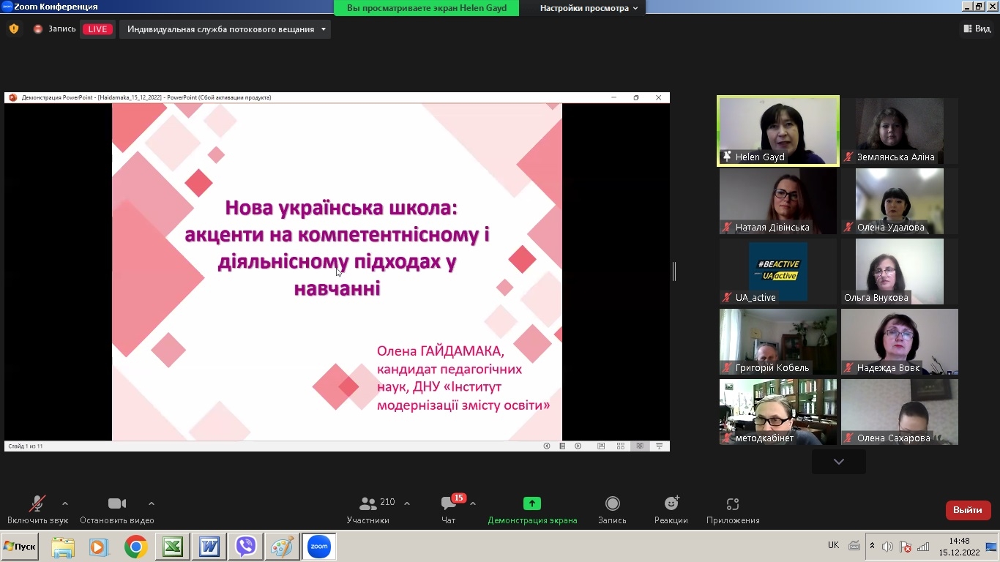Open Action Center flag icon
Image resolution: width=1000 pixels, height=562 pixels.
coord(906,547)
